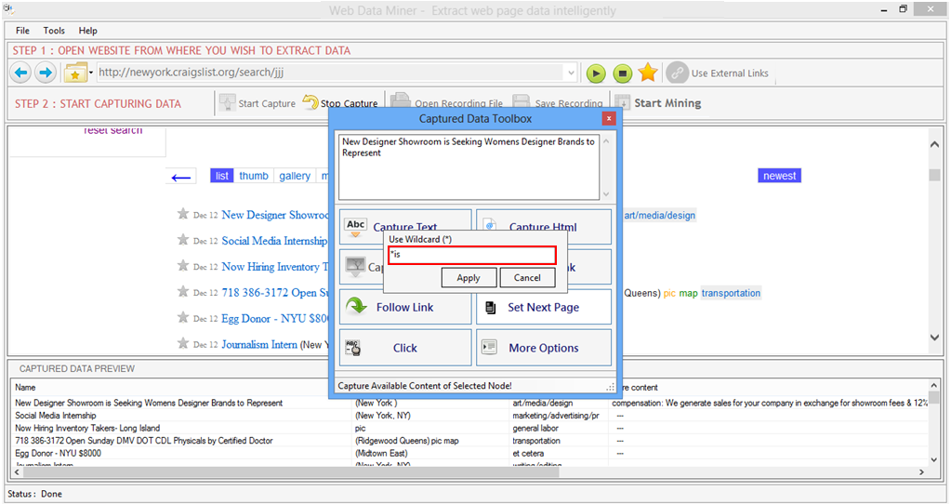Click the browser back arrow icon
This screenshot has height=504, width=951.
[21, 73]
